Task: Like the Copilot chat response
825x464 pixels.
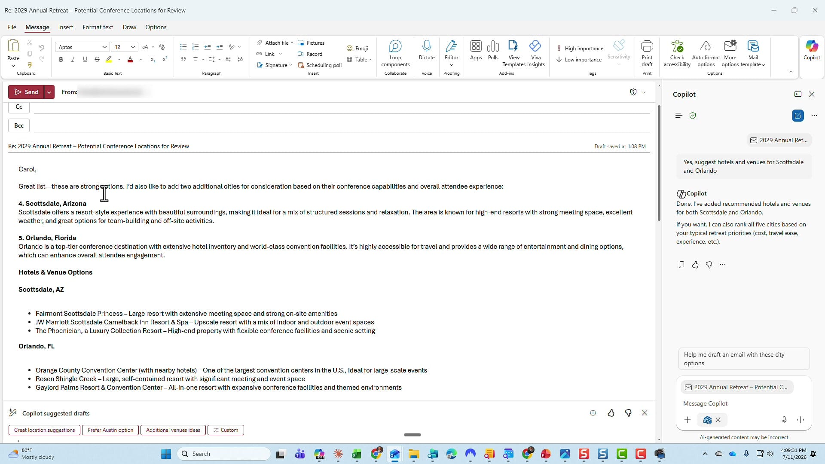Action: click(x=695, y=265)
